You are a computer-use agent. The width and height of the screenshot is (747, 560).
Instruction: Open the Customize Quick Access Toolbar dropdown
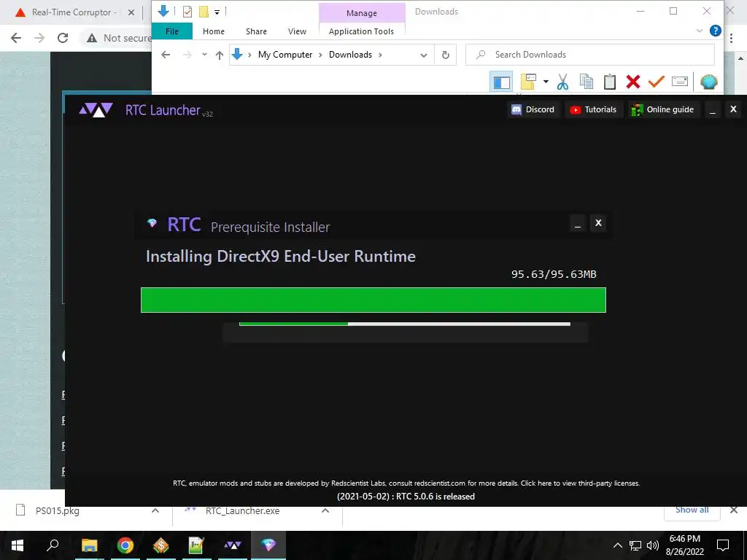(x=217, y=12)
